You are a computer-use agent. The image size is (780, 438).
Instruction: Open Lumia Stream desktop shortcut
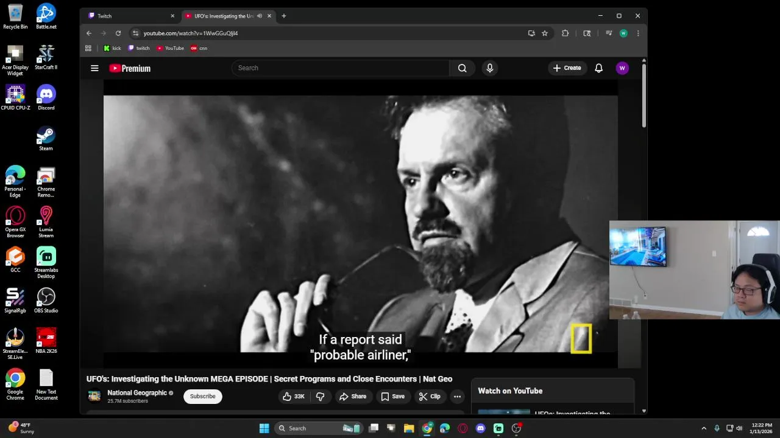click(x=46, y=222)
